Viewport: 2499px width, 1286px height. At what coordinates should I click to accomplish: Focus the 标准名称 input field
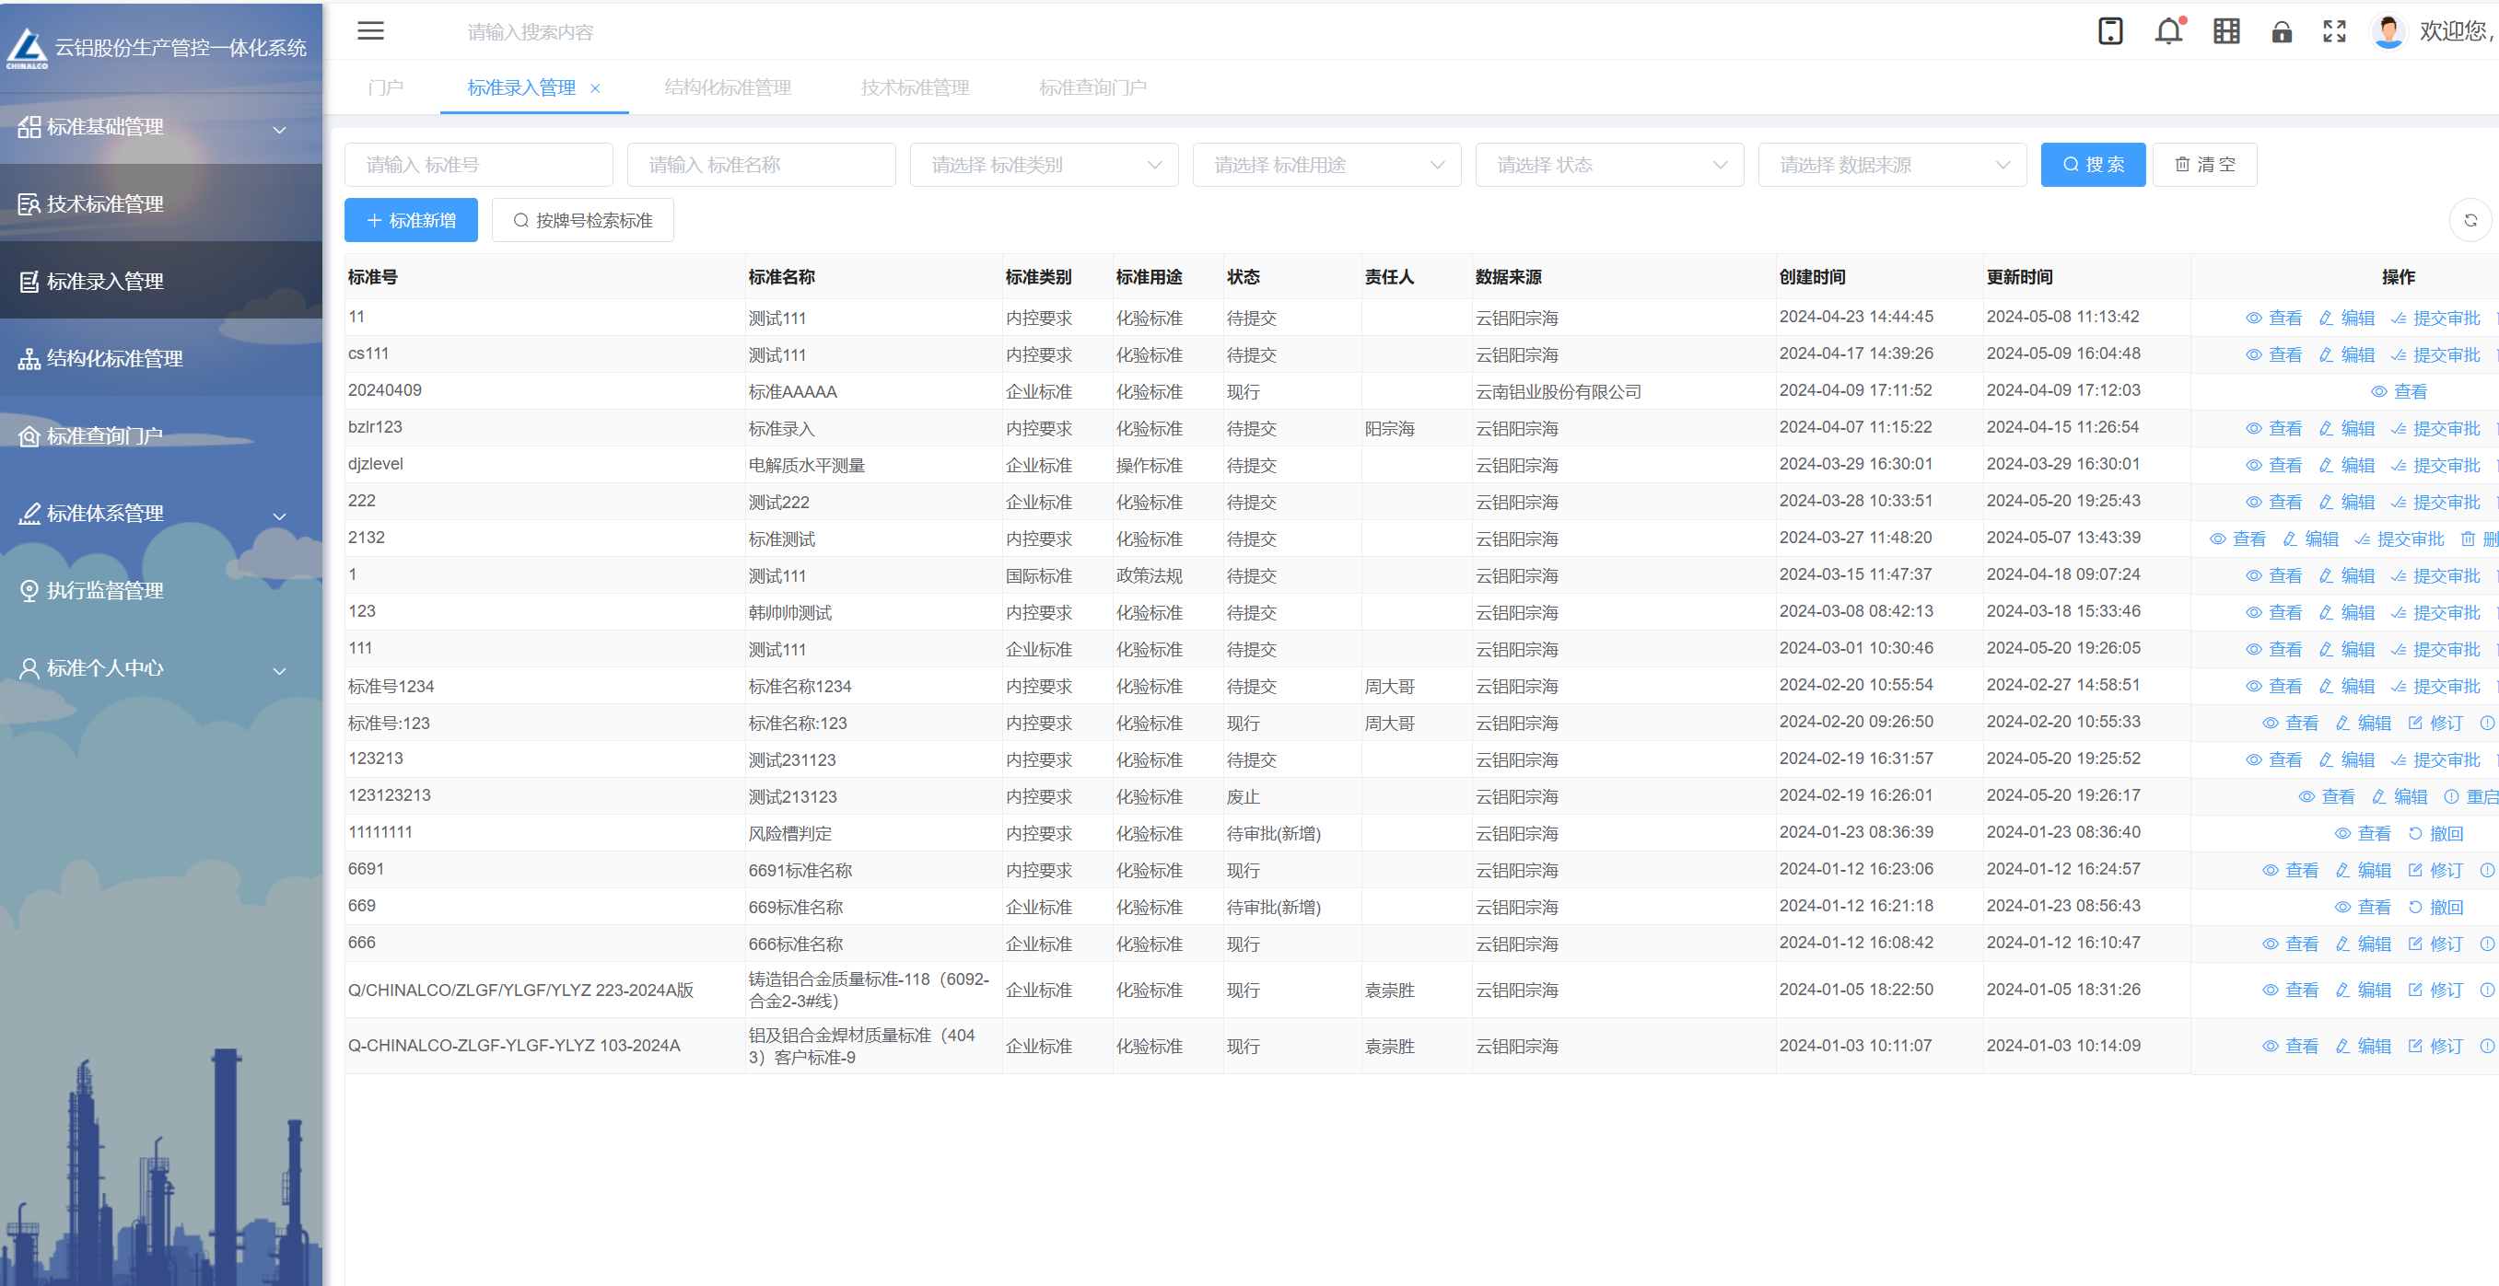click(761, 165)
